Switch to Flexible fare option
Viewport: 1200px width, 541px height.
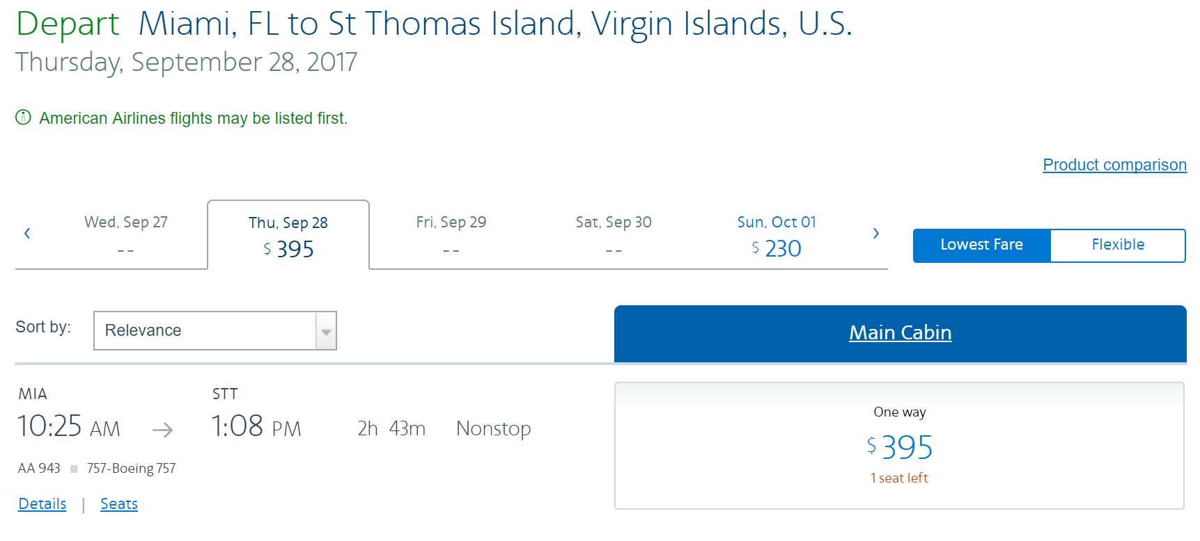click(x=1117, y=245)
